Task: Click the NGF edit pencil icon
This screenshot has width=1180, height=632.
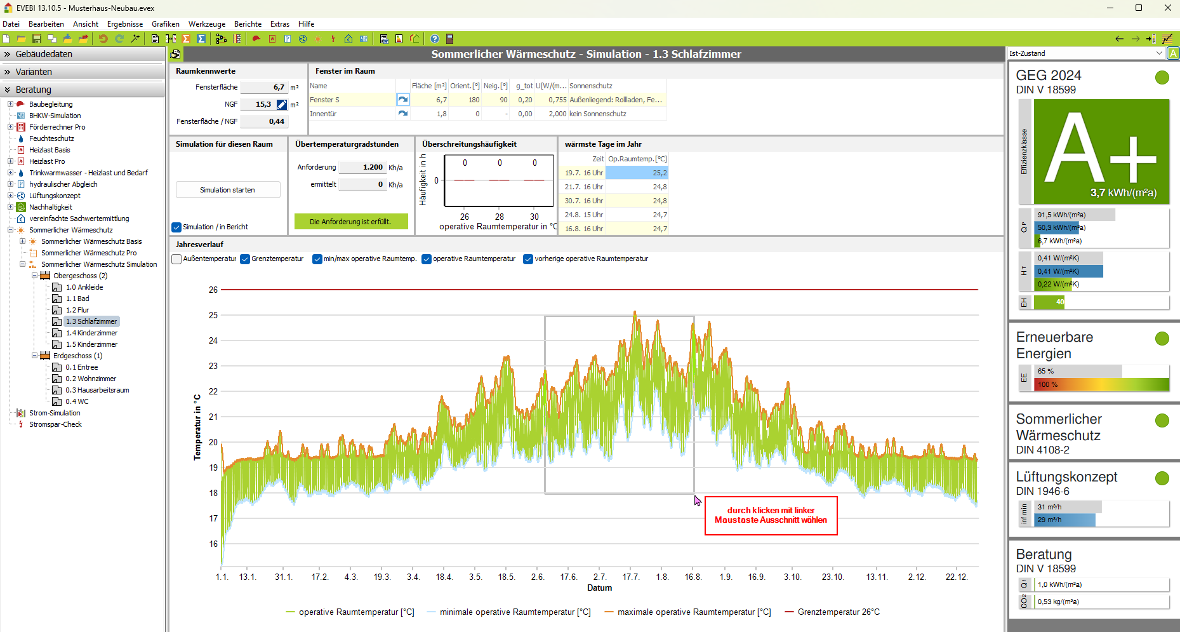Action: coord(282,104)
